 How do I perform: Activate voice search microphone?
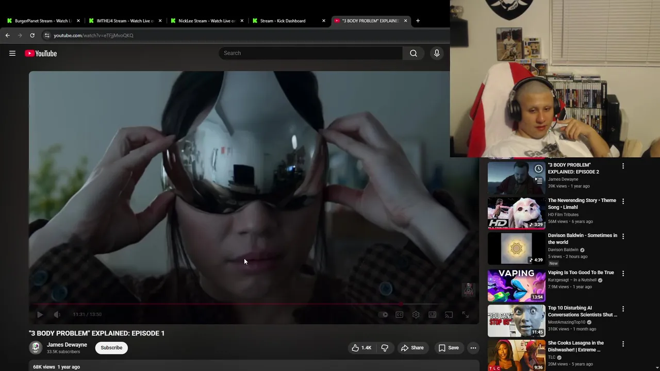pos(437,53)
